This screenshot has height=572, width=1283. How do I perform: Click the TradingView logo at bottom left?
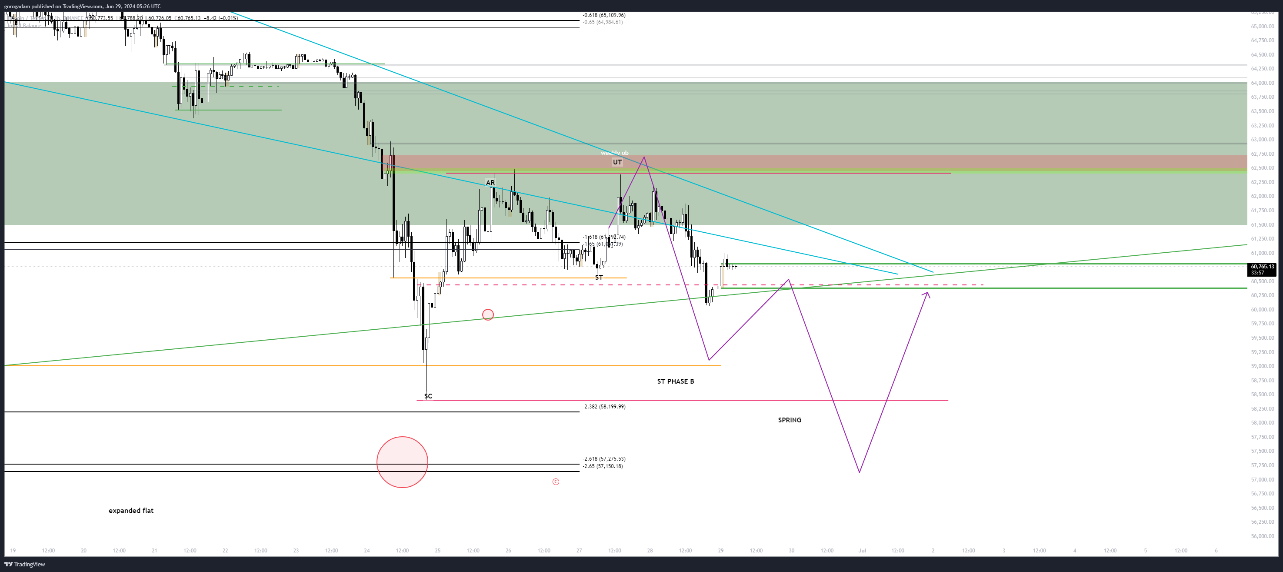(x=24, y=564)
